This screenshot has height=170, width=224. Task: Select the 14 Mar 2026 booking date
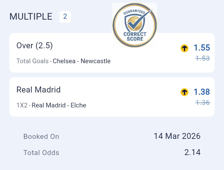coord(177,136)
